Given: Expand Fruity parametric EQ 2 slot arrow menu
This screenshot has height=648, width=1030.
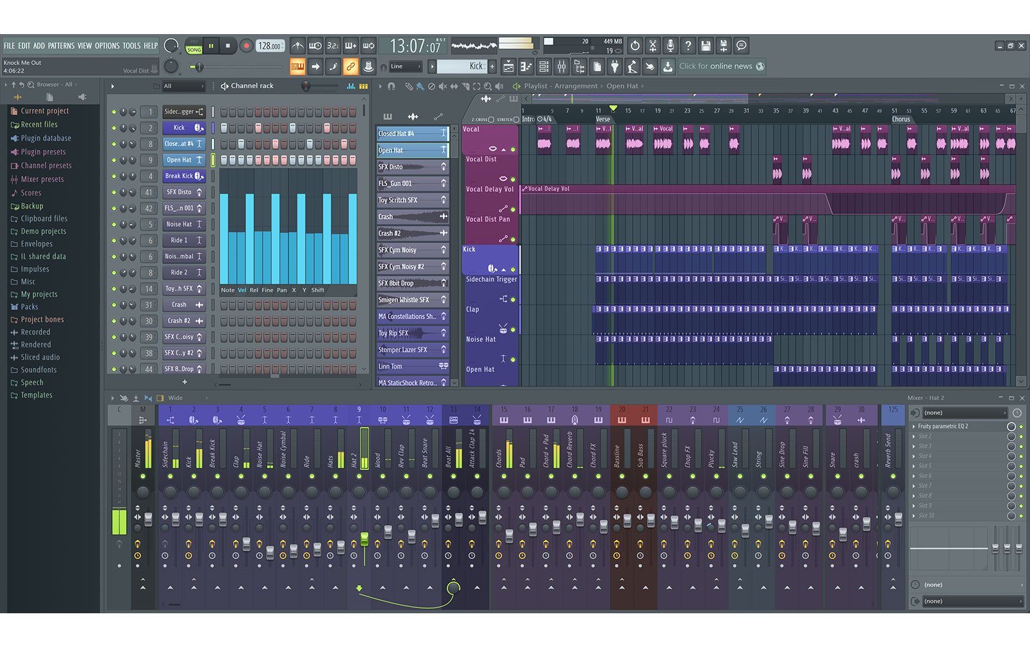Looking at the screenshot, I should point(914,427).
